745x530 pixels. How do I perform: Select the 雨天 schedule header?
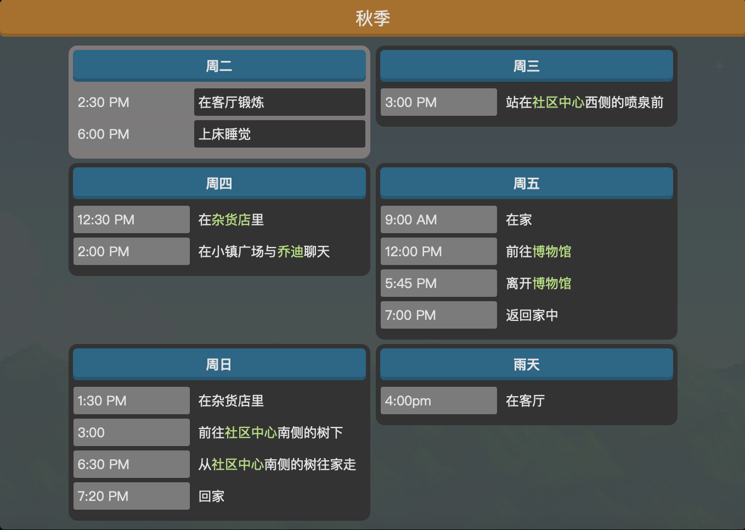527,364
